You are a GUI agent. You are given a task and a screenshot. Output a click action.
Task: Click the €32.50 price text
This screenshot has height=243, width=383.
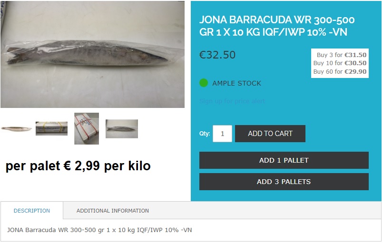pos(217,55)
